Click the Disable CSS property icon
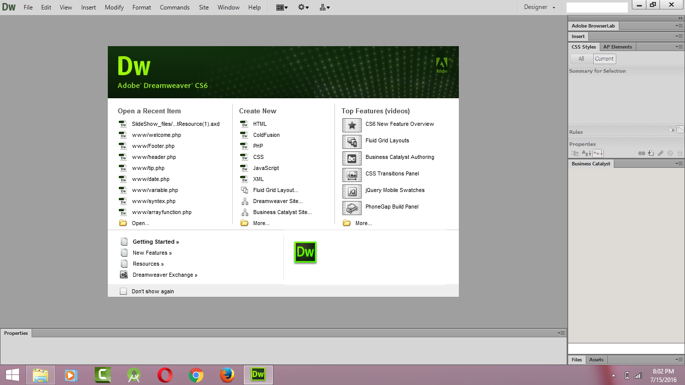The image size is (685, 385). [670, 153]
